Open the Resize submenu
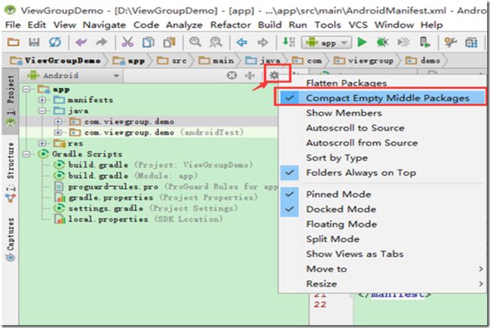The width and height of the screenshot is (490, 328). pos(381,284)
